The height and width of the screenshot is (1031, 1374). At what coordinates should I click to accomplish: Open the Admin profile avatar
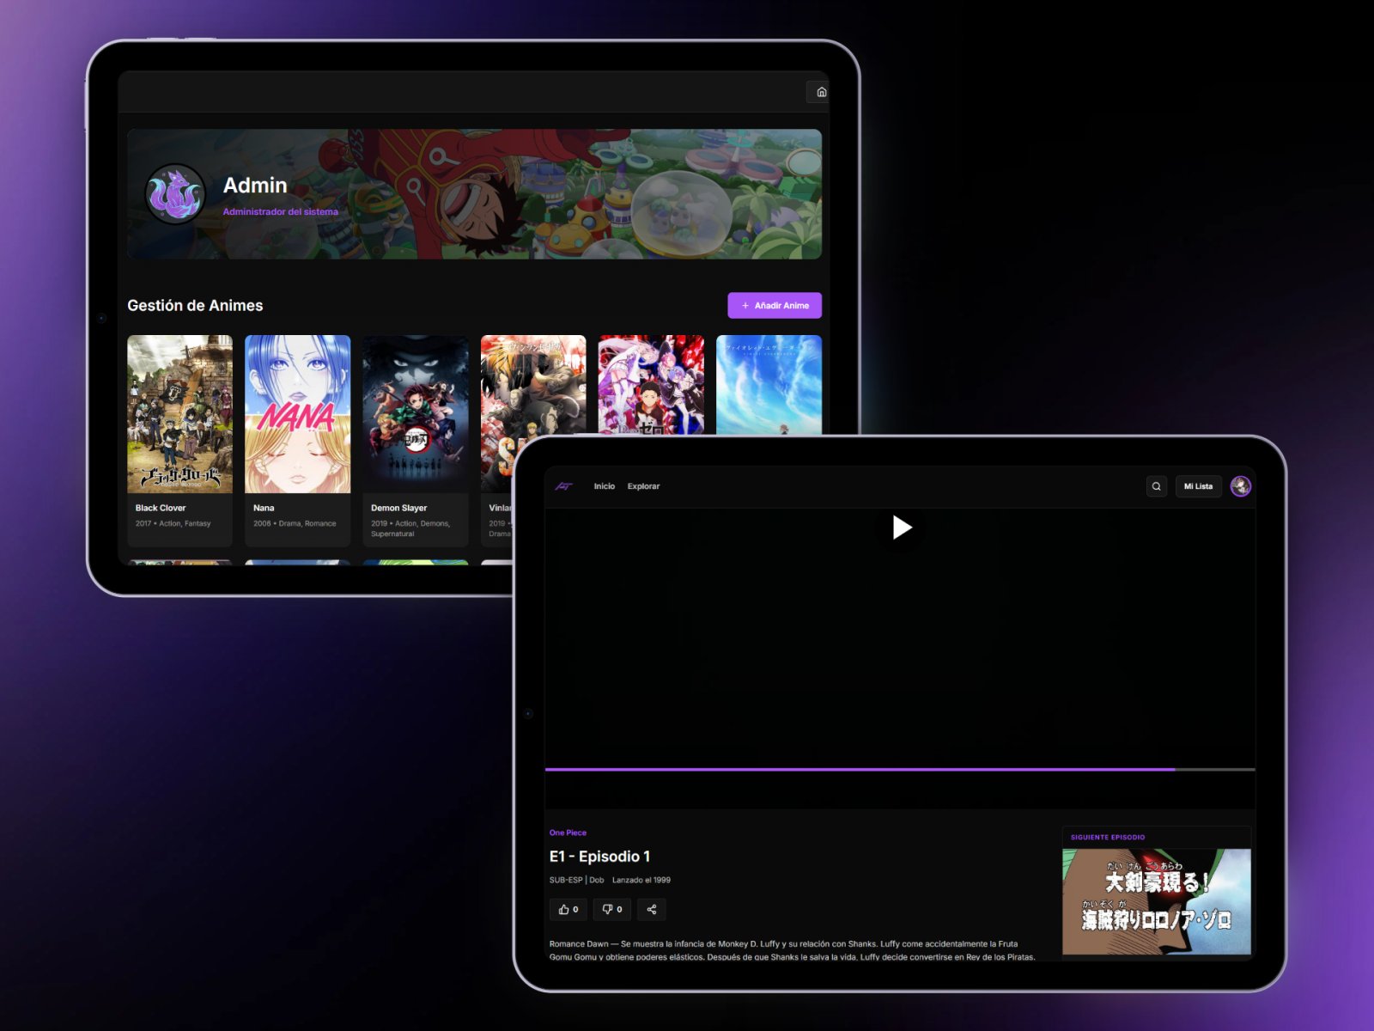pyautogui.click(x=175, y=193)
